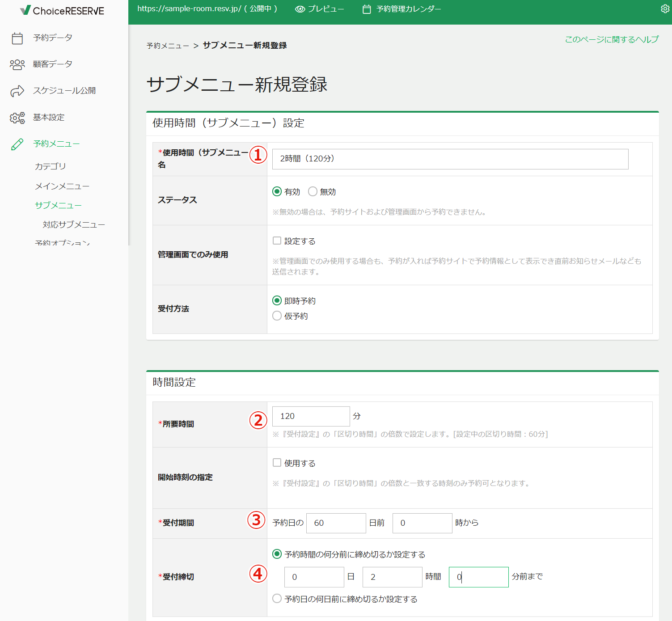Viewport: 672px width, 621px height.
Task: Click the 時間設定 section header
Action: (174, 382)
